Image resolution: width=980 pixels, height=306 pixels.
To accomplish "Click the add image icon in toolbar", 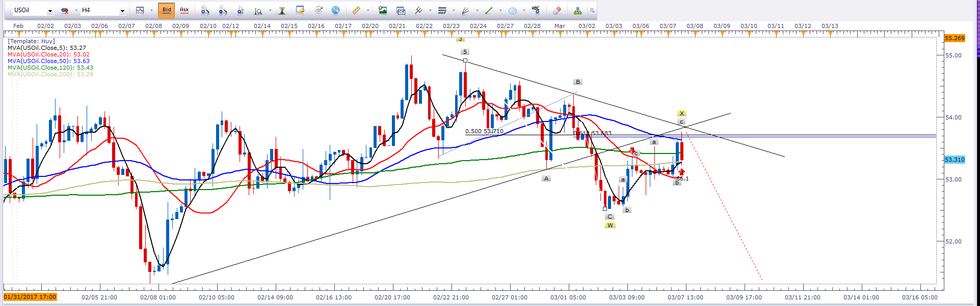I will tap(383, 10).
